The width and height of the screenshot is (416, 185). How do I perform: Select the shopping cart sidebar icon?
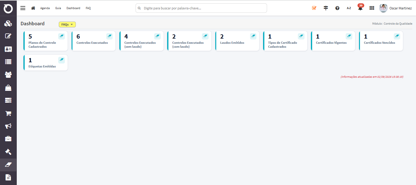(8, 113)
